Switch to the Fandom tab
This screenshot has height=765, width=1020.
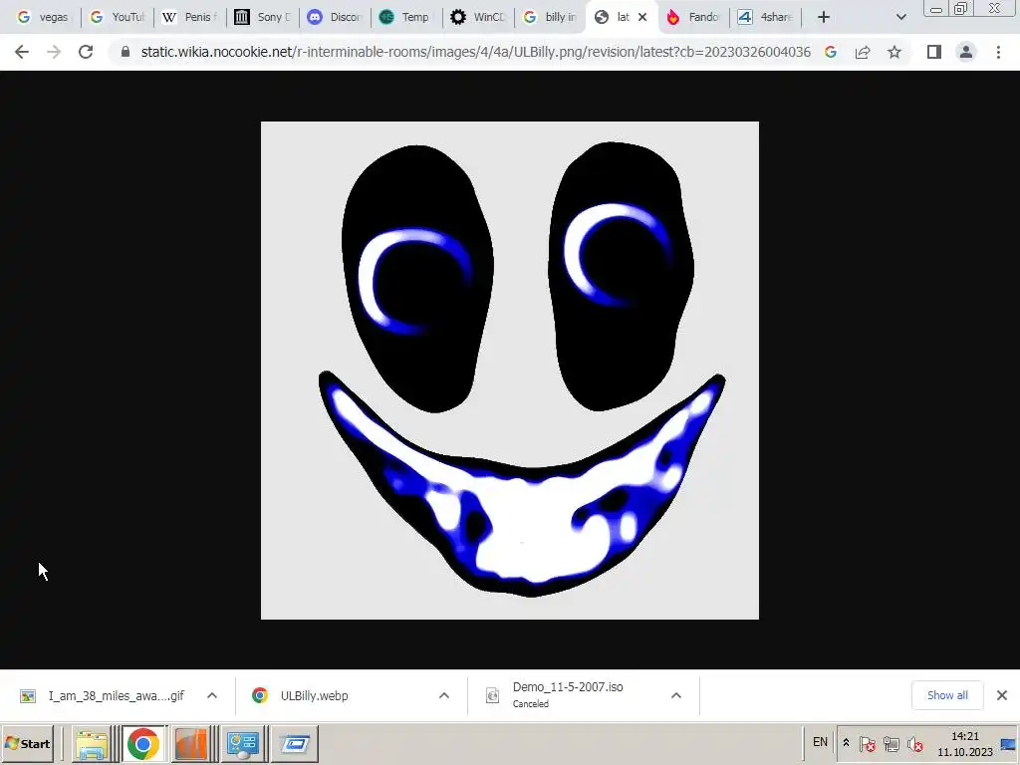693,17
